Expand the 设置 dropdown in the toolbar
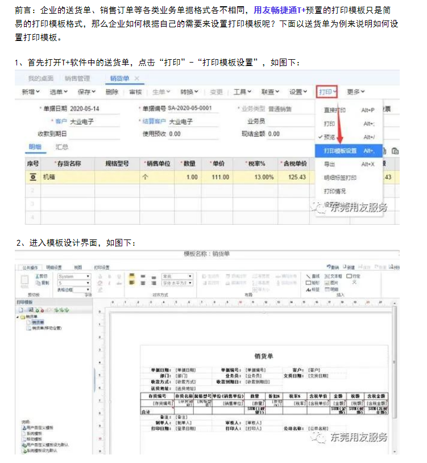The height and width of the screenshot is (463, 427). point(298,92)
